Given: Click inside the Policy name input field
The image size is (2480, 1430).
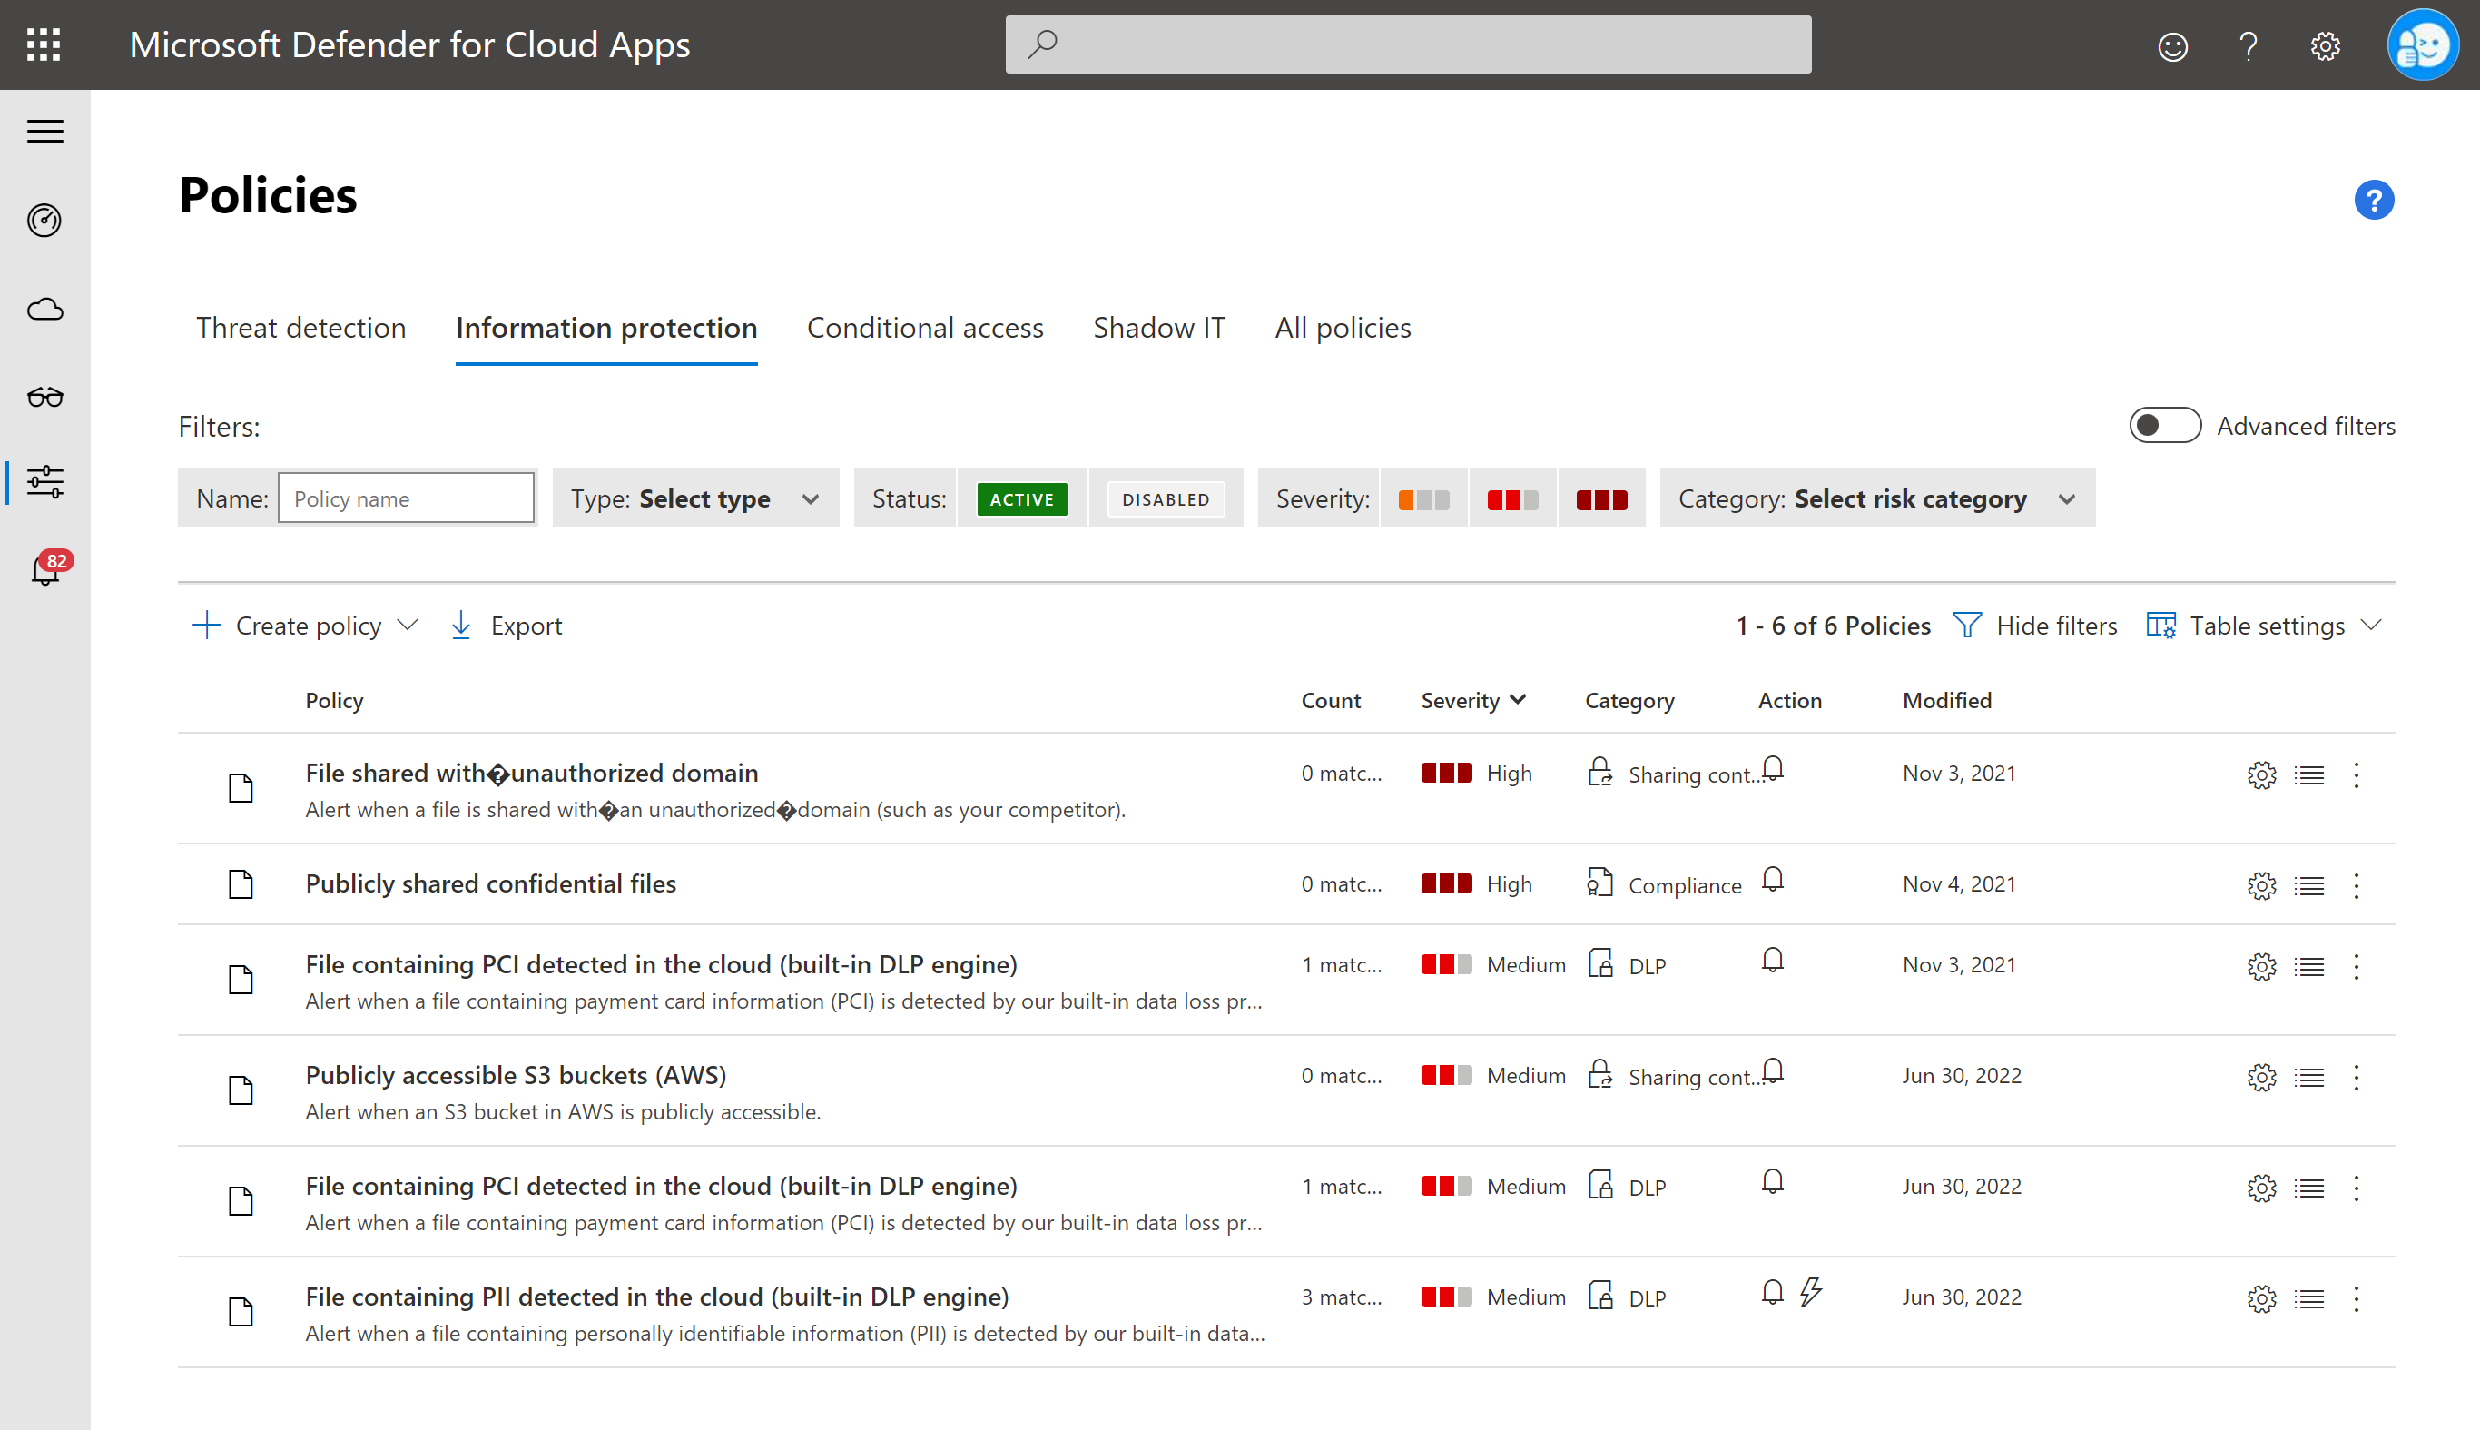Looking at the screenshot, I should pyautogui.click(x=406, y=498).
